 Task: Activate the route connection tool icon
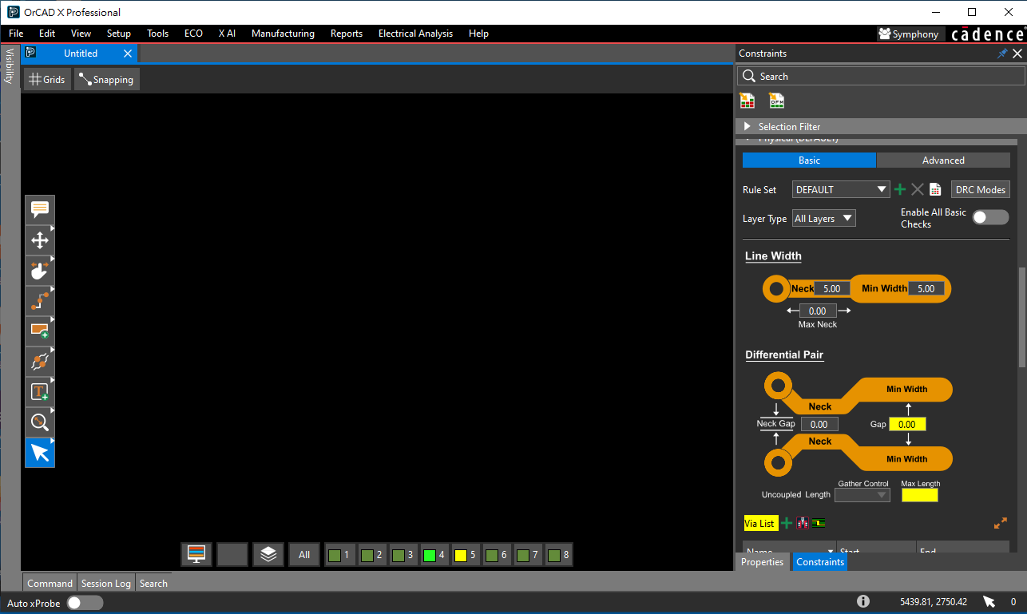(40, 301)
